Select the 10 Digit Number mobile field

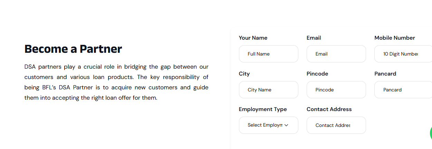[403, 54]
